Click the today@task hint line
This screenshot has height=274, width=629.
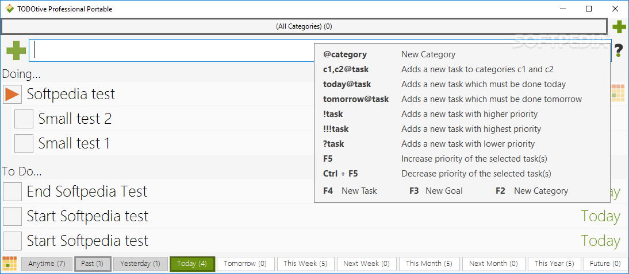coord(444,84)
